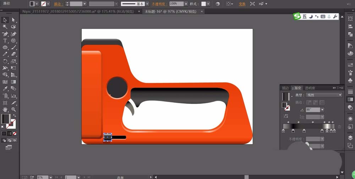355x179 pixels.
Task: Switch to the 渐变 panel tab
Action: (x=297, y=88)
